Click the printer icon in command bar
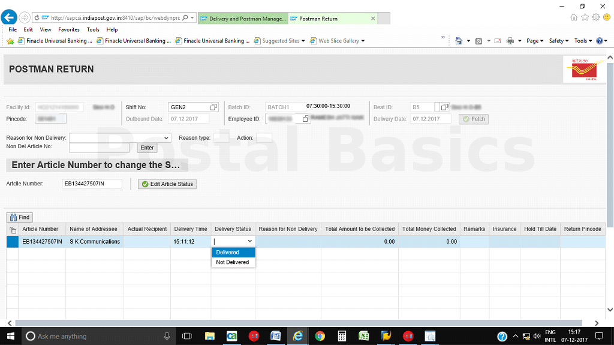 point(510,41)
